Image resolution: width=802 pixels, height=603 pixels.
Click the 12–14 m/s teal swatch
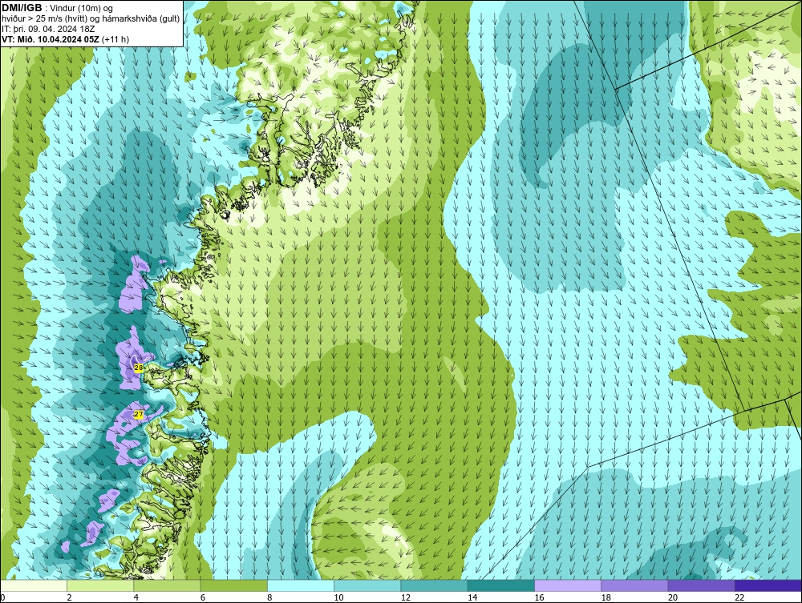(x=434, y=585)
